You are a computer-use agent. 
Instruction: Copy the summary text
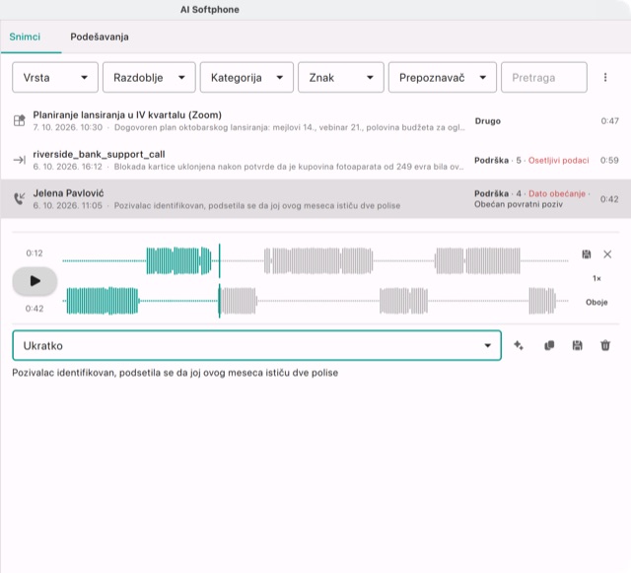(x=549, y=345)
